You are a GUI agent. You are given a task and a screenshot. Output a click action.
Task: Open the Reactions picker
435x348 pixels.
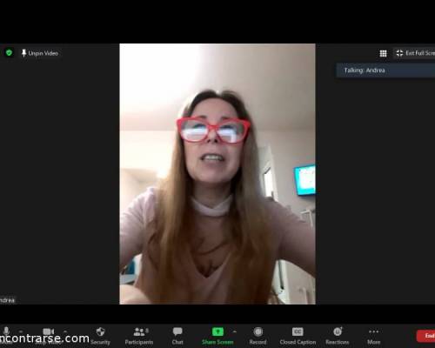pyautogui.click(x=338, y=336)
